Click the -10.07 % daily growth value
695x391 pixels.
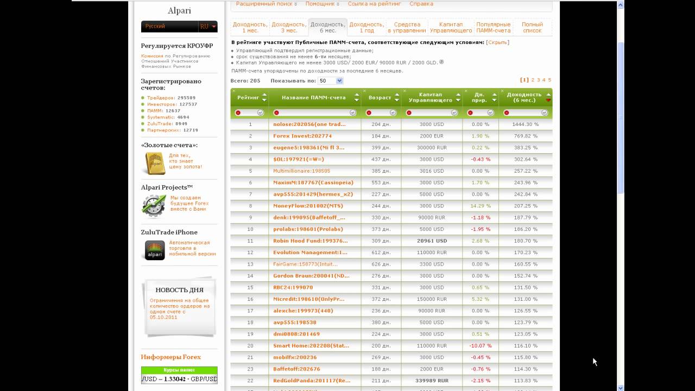(480, 345)
